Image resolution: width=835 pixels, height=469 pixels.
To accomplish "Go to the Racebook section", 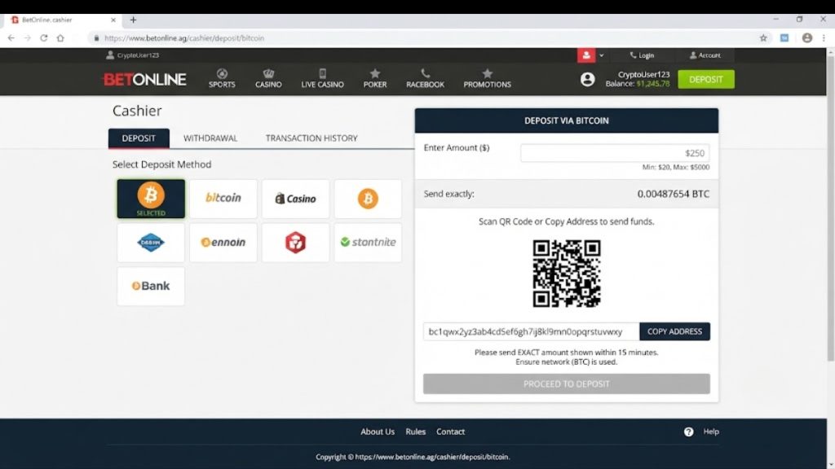I will [425, 79].
